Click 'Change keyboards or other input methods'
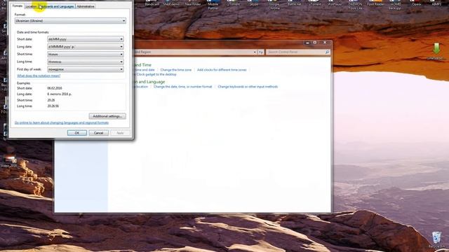 (x=248, y=87)
